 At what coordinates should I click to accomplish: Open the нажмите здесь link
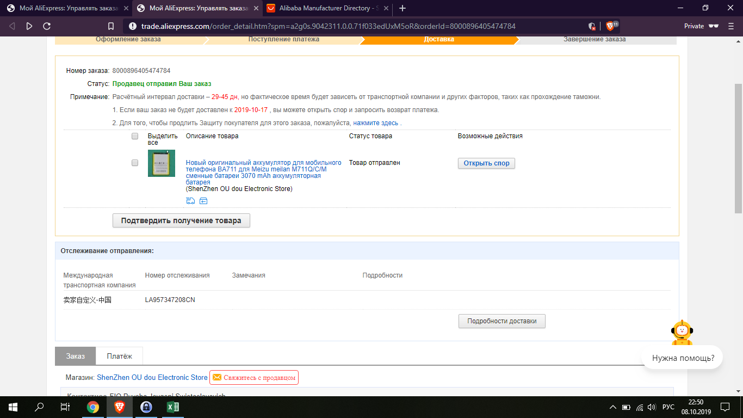375,123
